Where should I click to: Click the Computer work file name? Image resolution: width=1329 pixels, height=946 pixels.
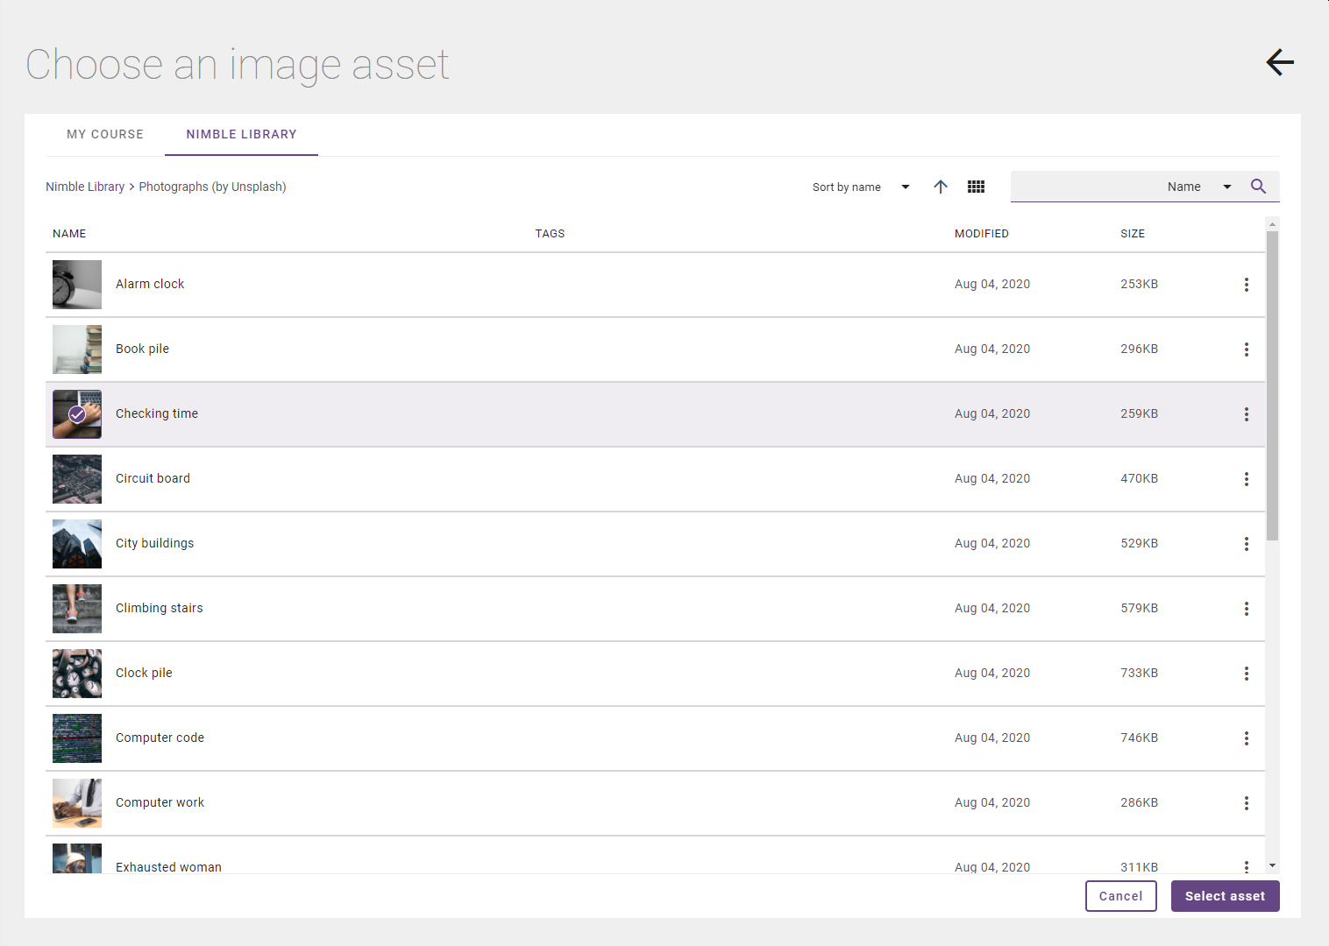(x=160, y=802)
